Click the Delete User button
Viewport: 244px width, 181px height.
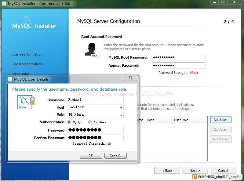tap(221, 139)
